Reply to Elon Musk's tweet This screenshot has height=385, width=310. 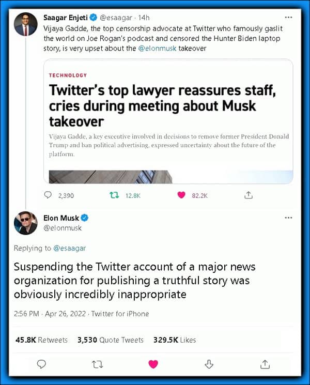tap(41, 364)
